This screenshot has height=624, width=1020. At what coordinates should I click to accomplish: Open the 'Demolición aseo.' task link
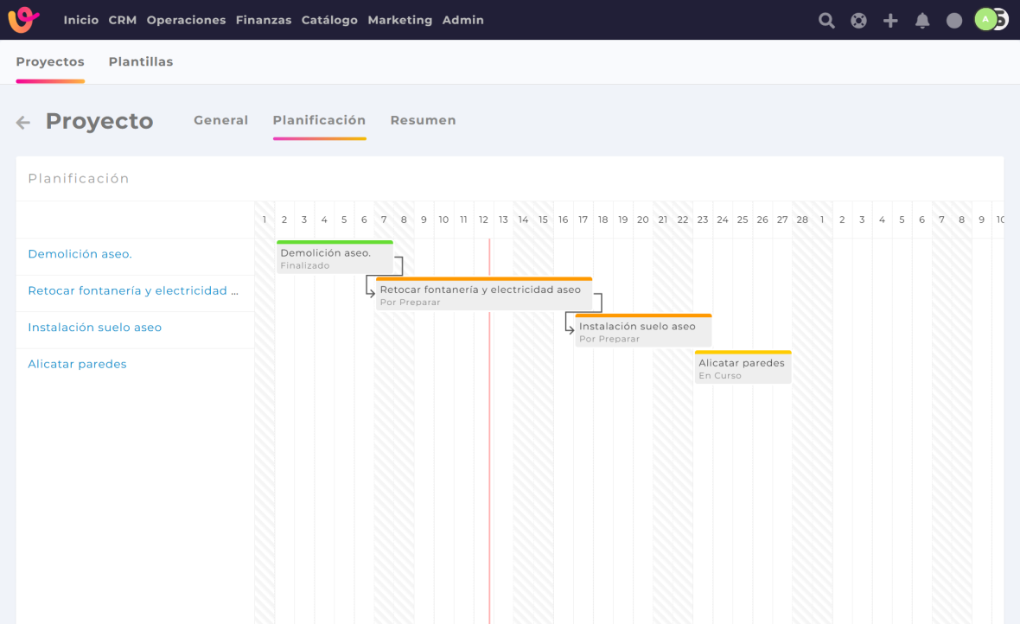tap(80, 254)
